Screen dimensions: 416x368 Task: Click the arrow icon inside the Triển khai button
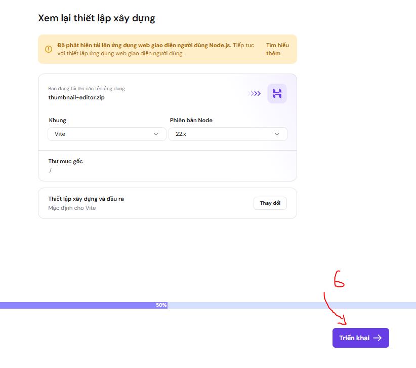coord(378,338)
